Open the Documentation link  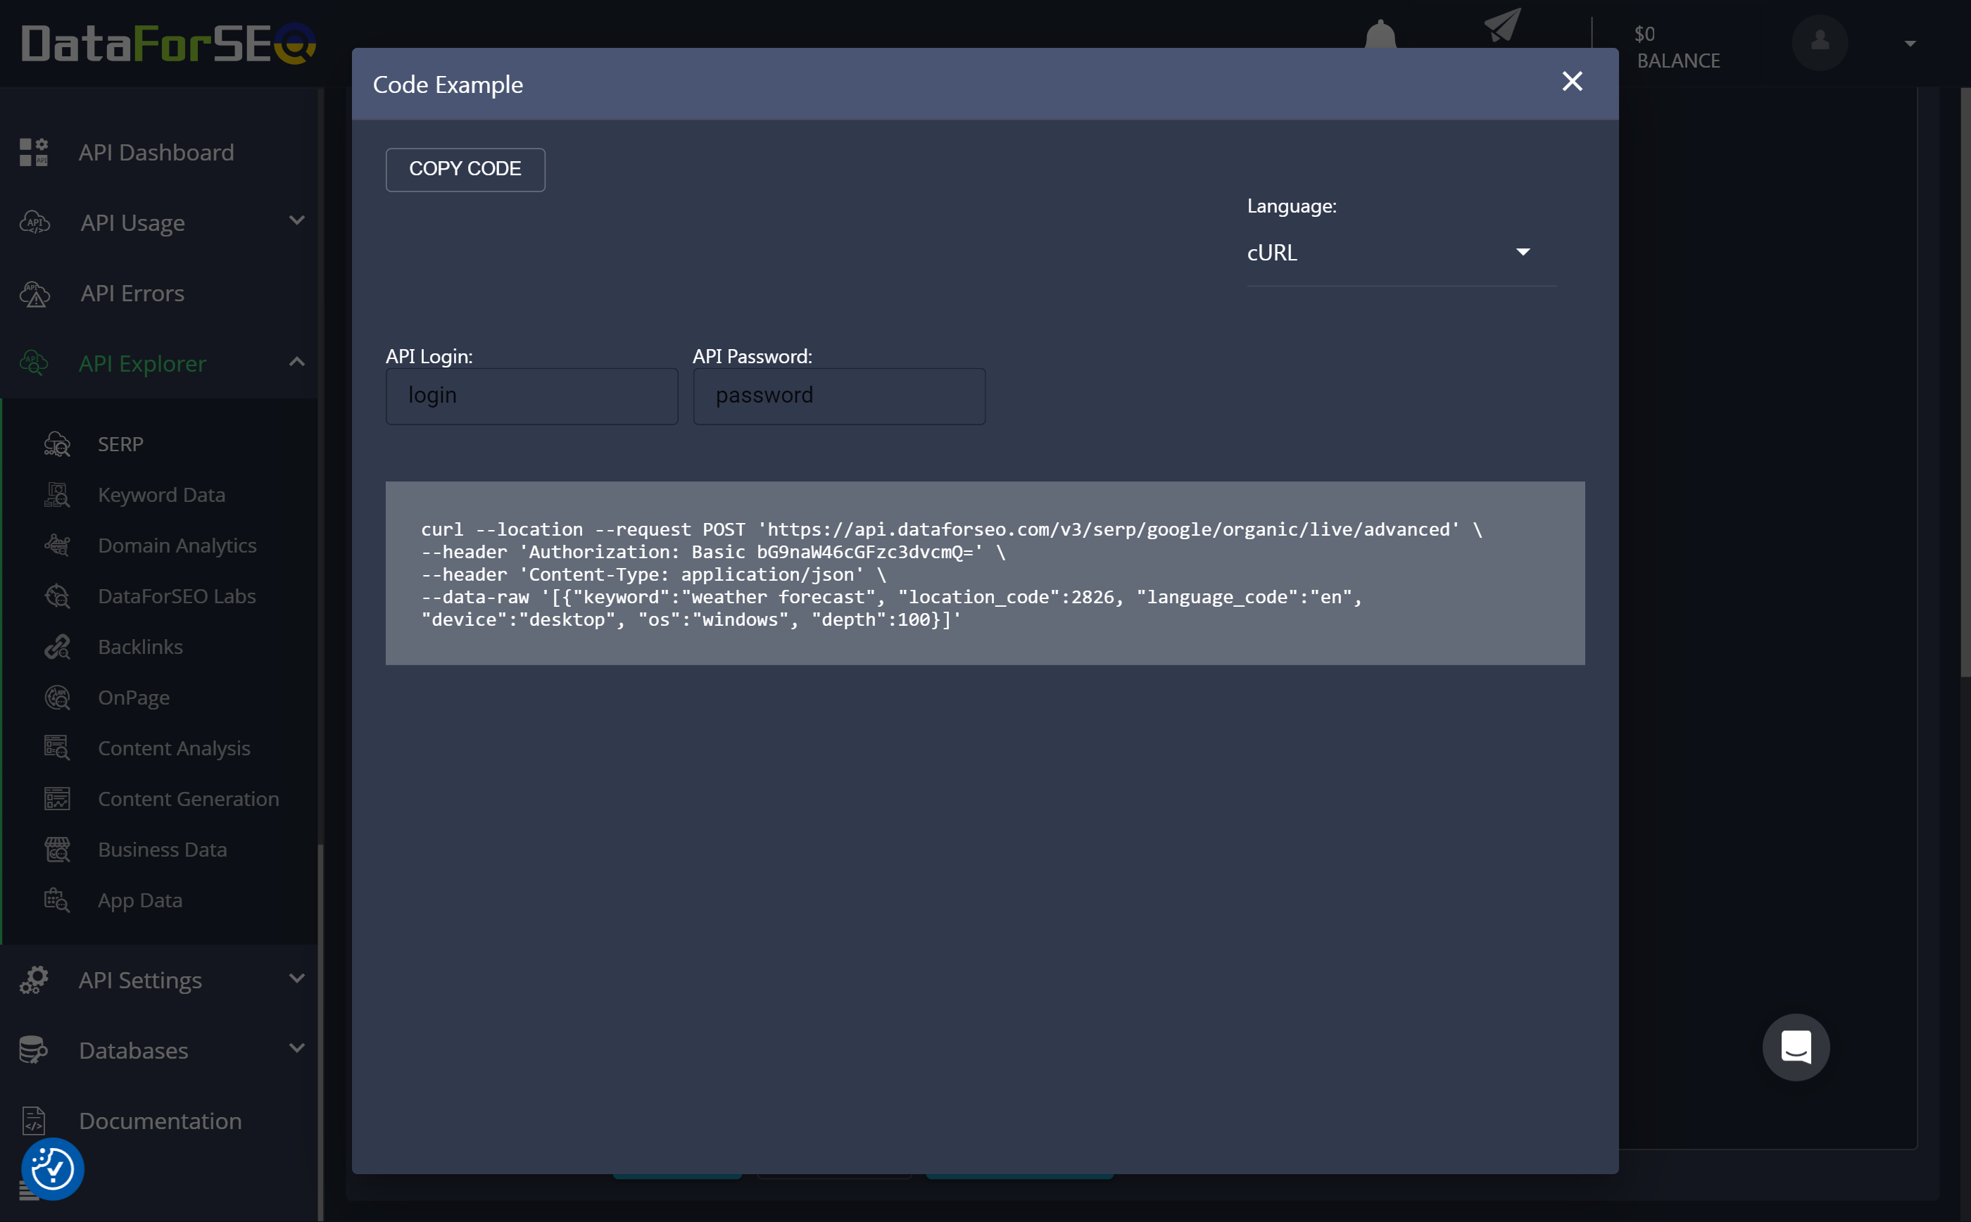point(160,1121)
